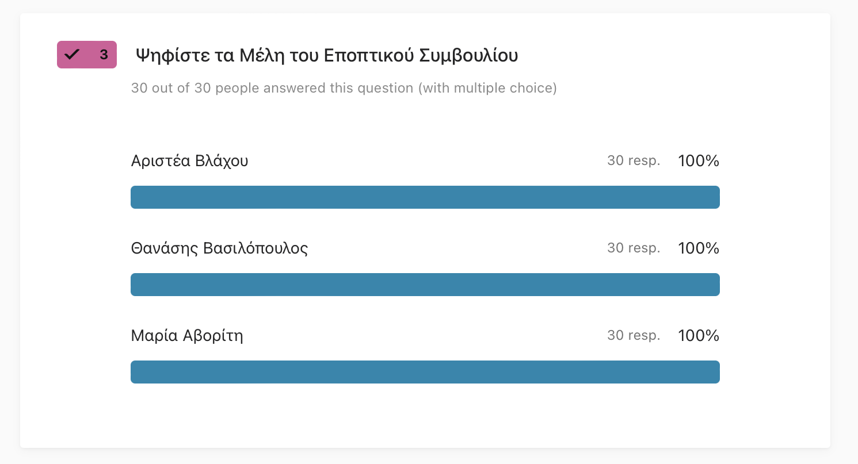The width and height of the screenshot is (858, 464).
Task: Select the Θανάσης Βασιλόπουλος option label
Action: coord(219,248)
